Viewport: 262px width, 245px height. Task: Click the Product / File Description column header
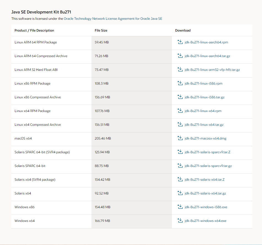click(34, 30)
